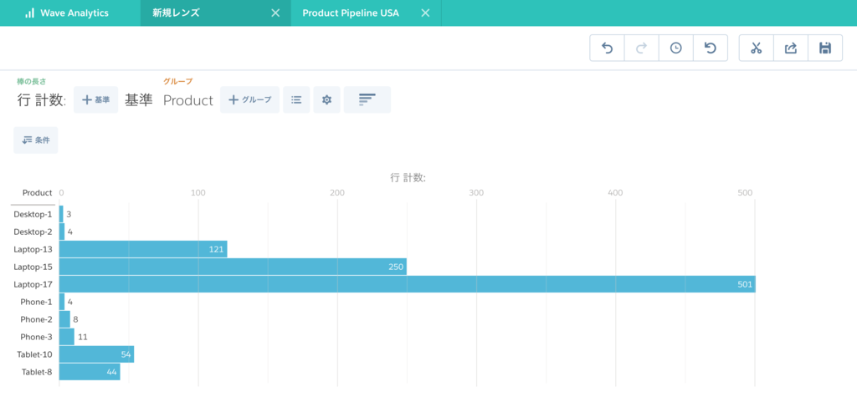Close the Product Pipeline USA tab
857x397 pixels.
point(425,13)
